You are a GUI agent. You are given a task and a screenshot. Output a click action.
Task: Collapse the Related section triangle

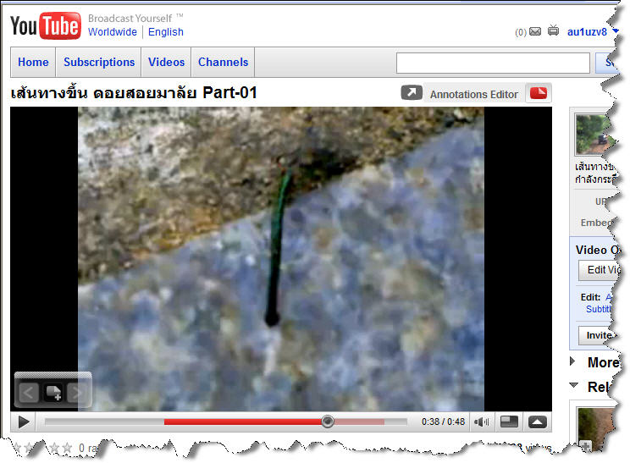(573, 387)
